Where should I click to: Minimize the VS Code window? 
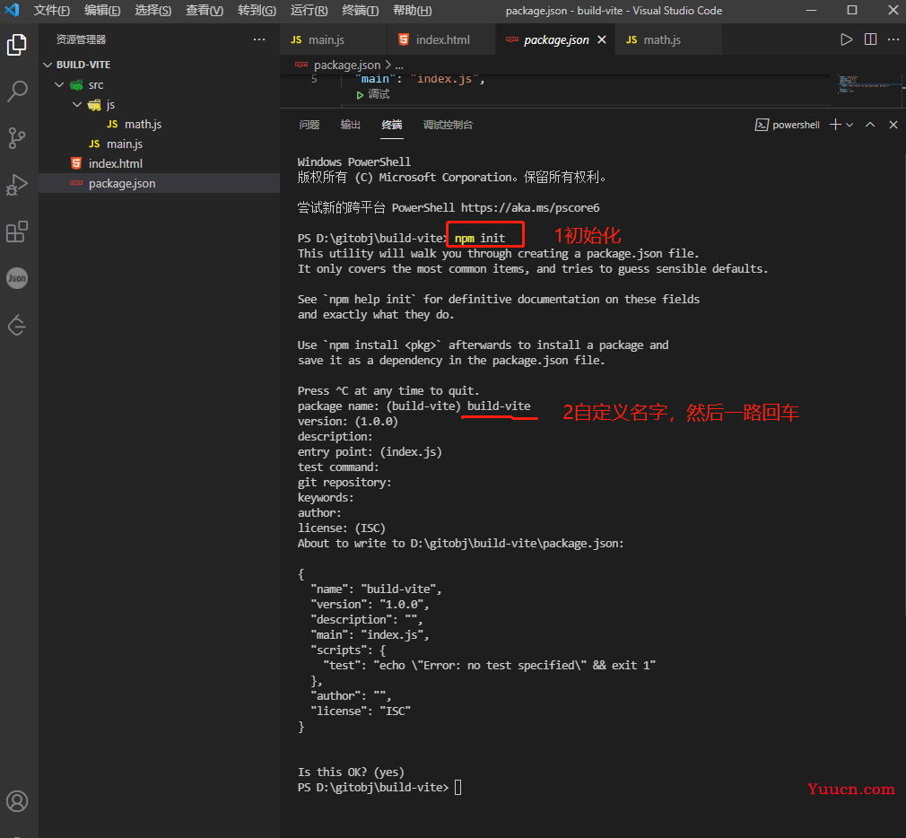coord(811,11)
